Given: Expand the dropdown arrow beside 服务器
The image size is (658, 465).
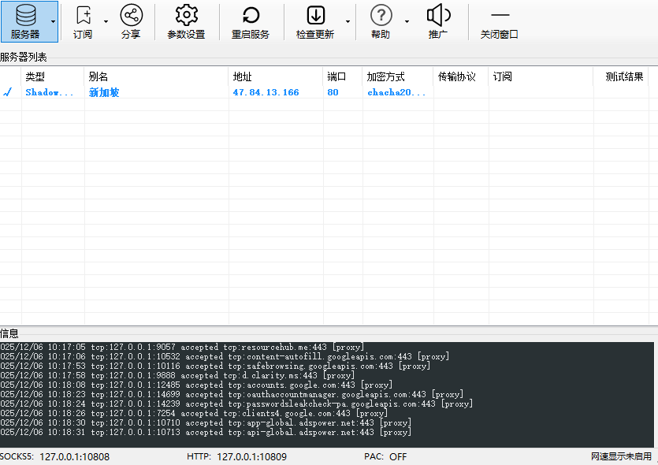Looking at the screenshot, I should (x=54, y=21).
